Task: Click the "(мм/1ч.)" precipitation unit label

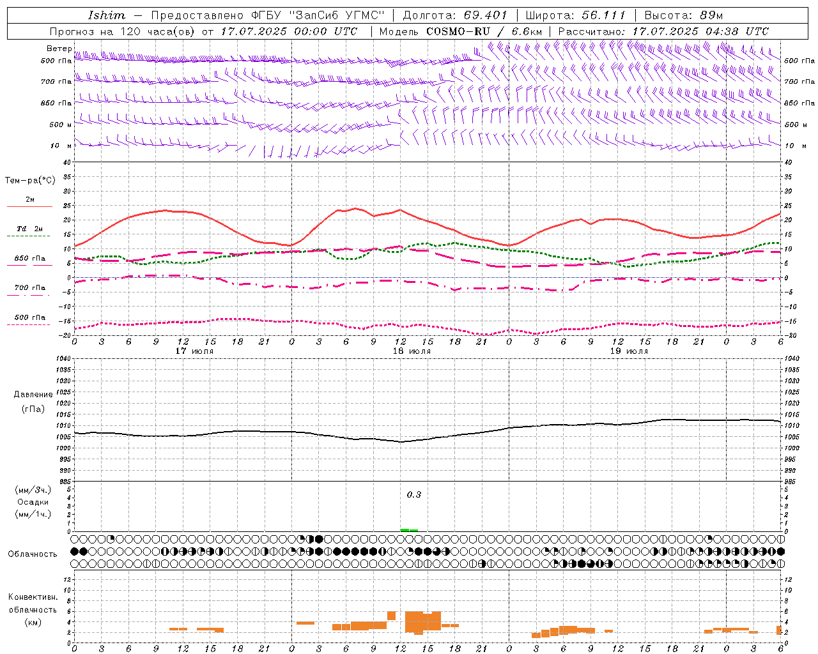Action: point(33,514)
